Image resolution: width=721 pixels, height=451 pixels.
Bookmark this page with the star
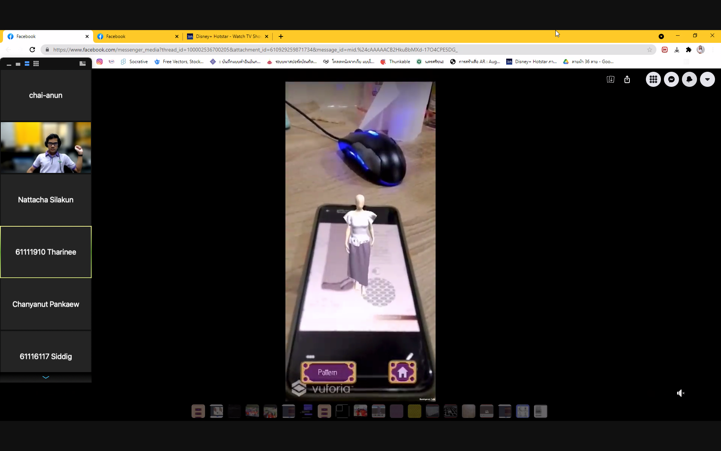649,50
